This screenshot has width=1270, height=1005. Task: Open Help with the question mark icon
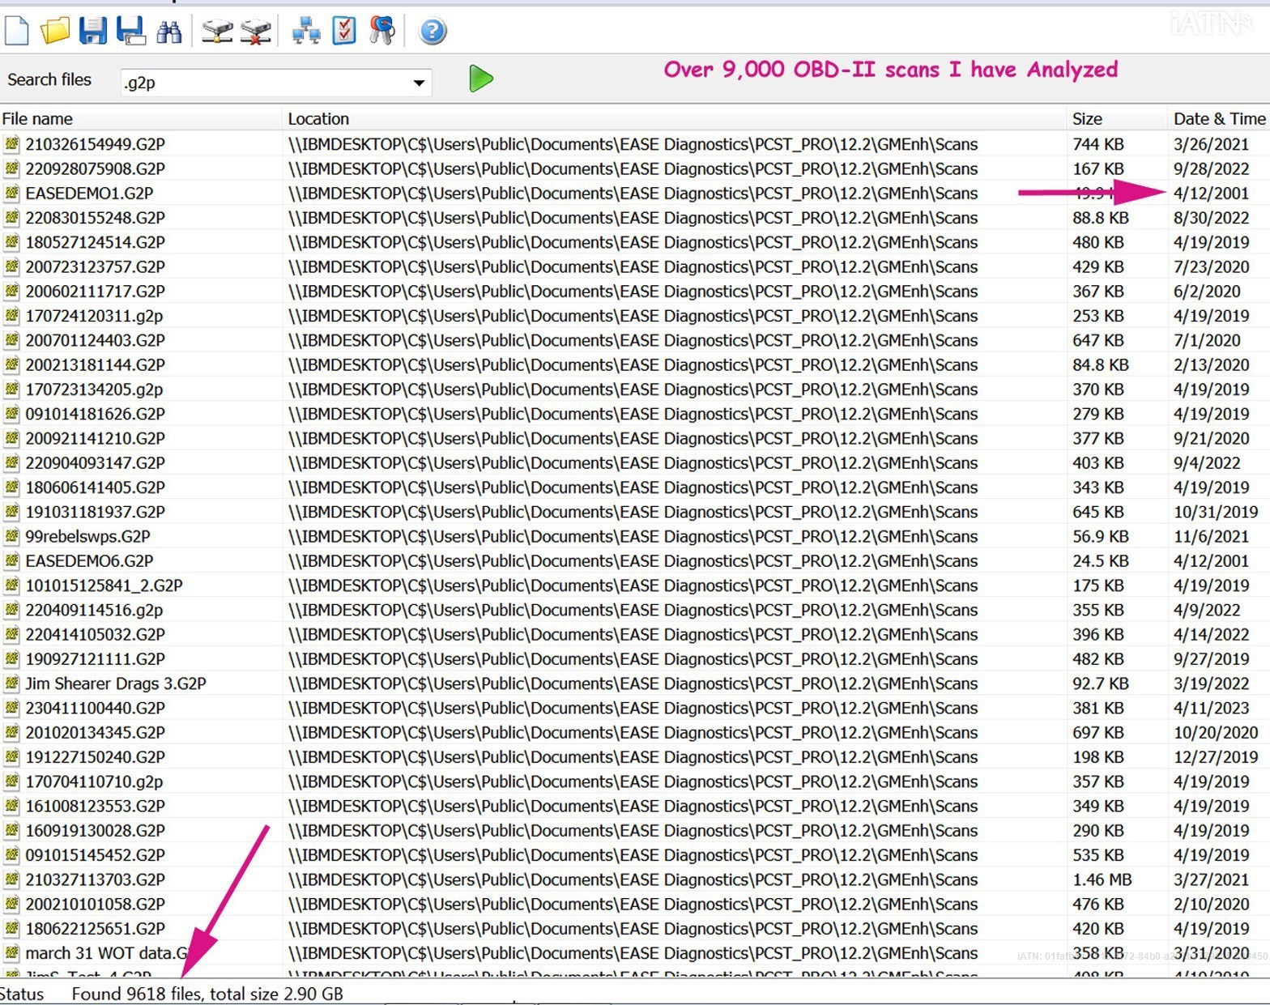(x=433, y=32)
